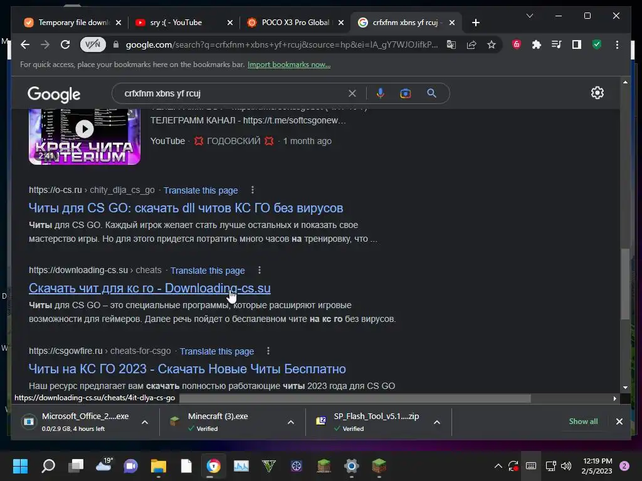
Task: Open the Windows Start menu
Action: tap(20, 466)
